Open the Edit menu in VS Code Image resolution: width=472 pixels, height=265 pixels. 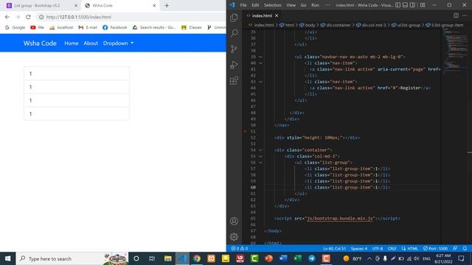255,5
